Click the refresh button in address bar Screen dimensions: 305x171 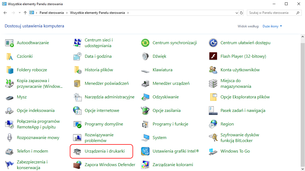point(241,13)
